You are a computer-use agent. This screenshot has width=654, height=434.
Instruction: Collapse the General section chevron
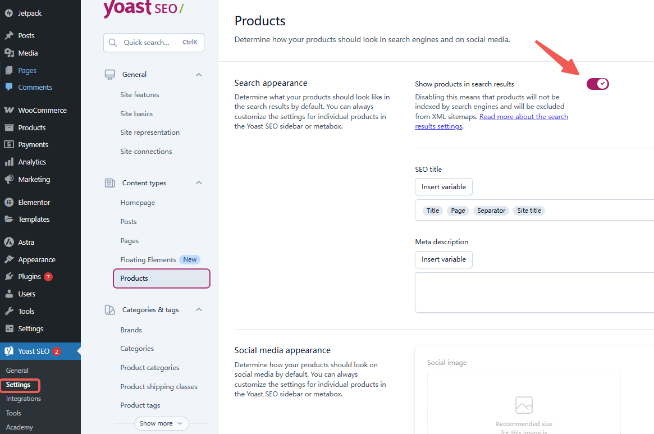tap(198, 74)
